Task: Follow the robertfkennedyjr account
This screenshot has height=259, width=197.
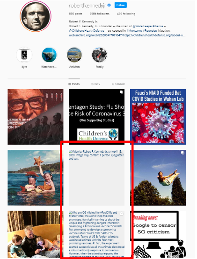Action: tap(120, 5)
